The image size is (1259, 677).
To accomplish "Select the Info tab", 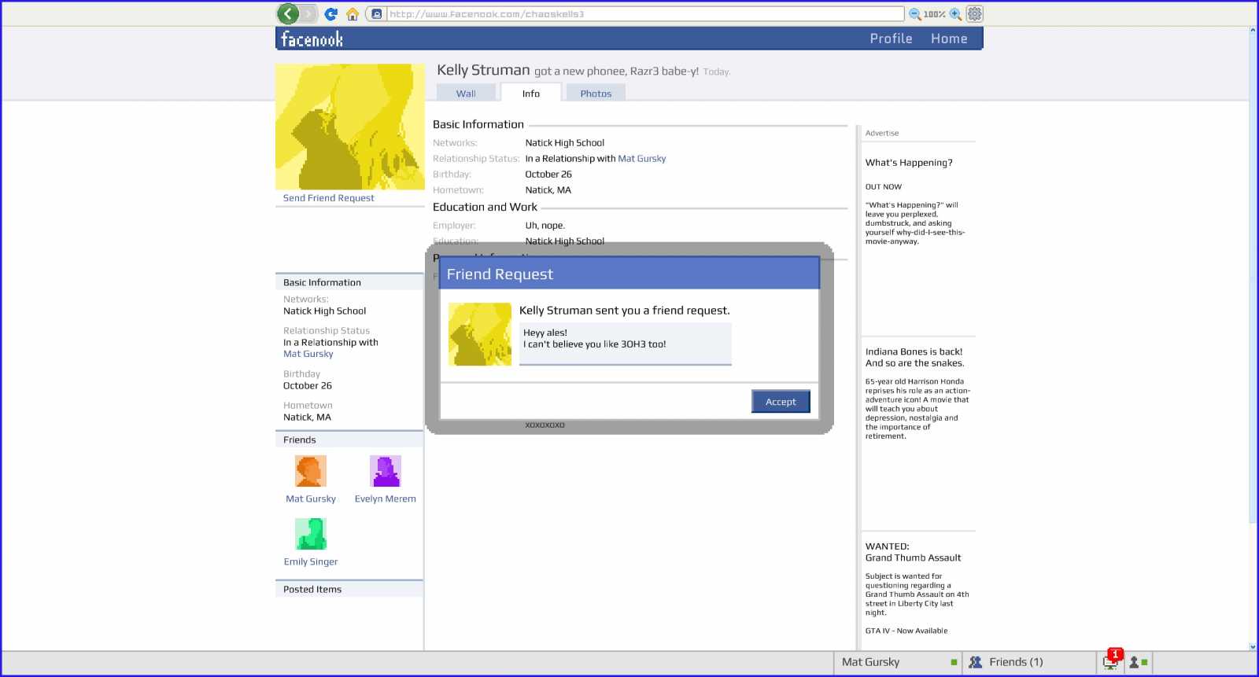I will 531,93.
